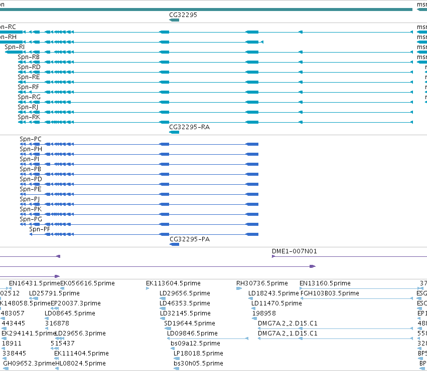Viewport: 427px width, 371px height.
Task: Select the EK111404.5prime EST label
Action: (81, 353)
